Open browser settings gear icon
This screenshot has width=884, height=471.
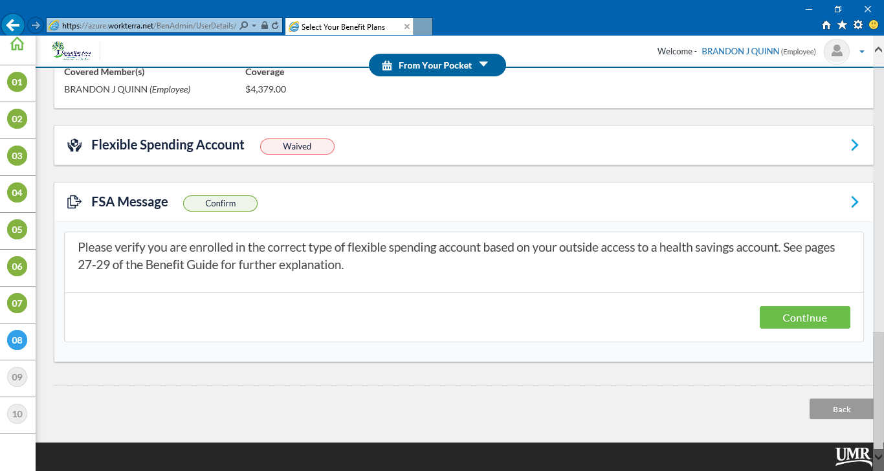pos(858,25)
